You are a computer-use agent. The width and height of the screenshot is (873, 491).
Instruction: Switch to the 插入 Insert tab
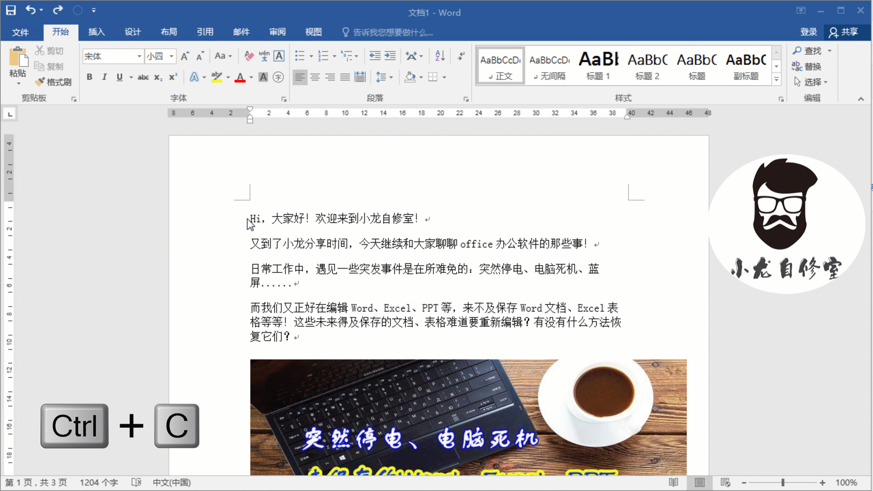(x=96, y=32)
